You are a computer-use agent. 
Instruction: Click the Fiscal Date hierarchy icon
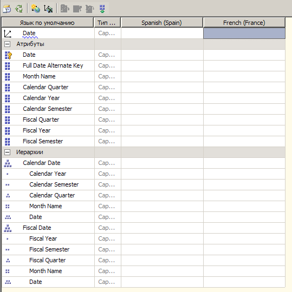pyautogui.click(x=8, y=228)
